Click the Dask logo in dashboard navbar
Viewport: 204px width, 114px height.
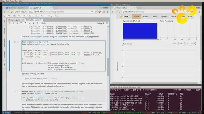124,16
